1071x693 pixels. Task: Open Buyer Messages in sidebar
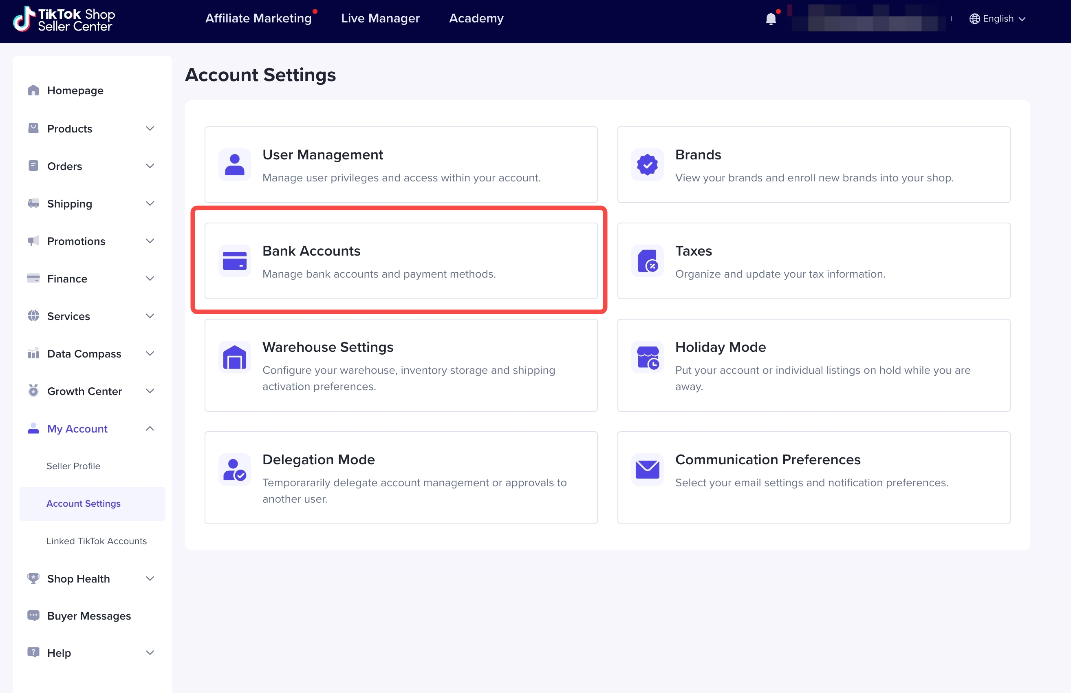(x=88, y=616)
